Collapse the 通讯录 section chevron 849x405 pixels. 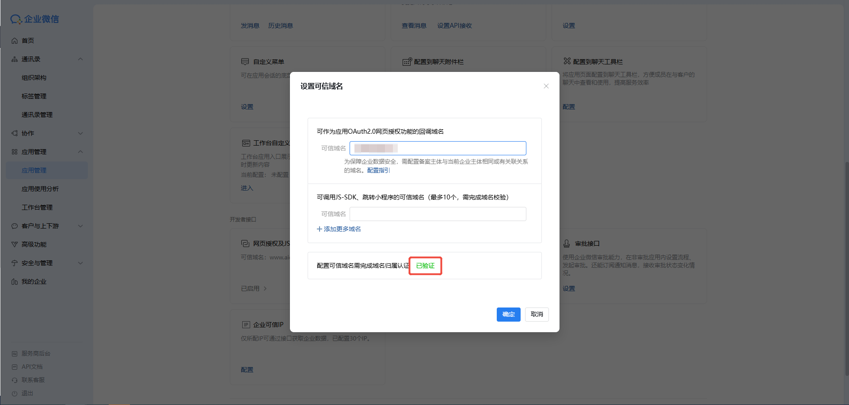(x=80, y=59)
